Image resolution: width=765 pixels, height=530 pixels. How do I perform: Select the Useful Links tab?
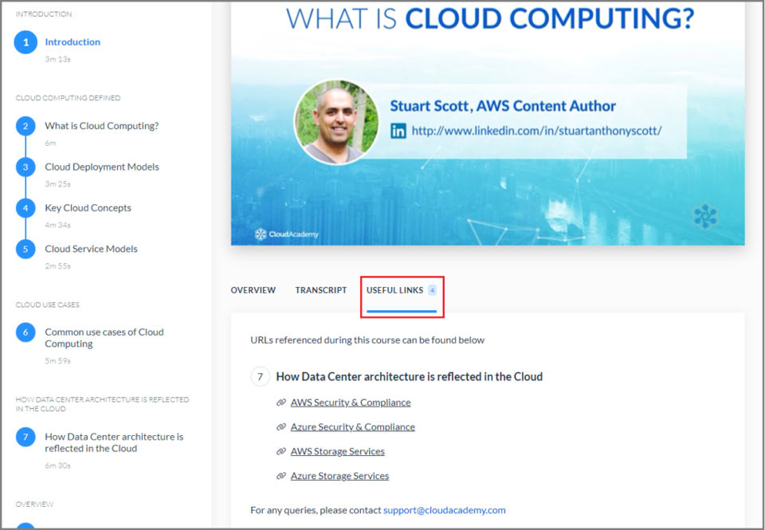click(x=402, y=290)
